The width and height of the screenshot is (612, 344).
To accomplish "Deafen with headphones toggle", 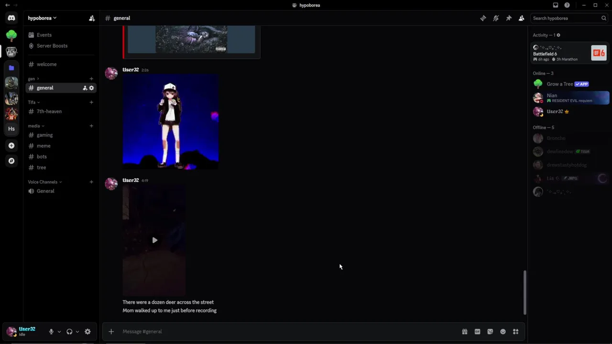I will (x=69, y=332).
